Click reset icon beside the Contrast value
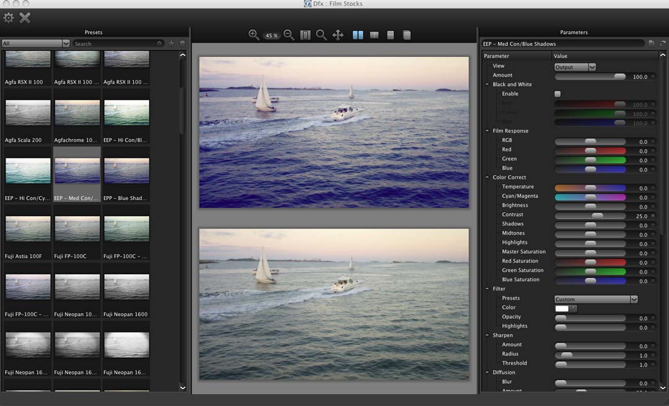The height and width of the screenshot is (406, 669). click(653, 216)
